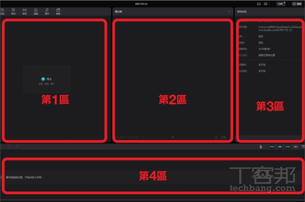Open the sticker tab at toolbar start
Image resolution: width=305 pixels, height=202 pixels.
2,11
